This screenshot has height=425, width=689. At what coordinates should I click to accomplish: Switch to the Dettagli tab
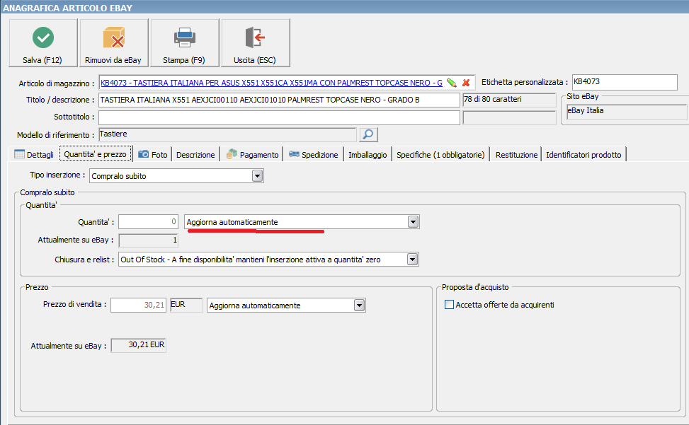click(x=34, y=154)
